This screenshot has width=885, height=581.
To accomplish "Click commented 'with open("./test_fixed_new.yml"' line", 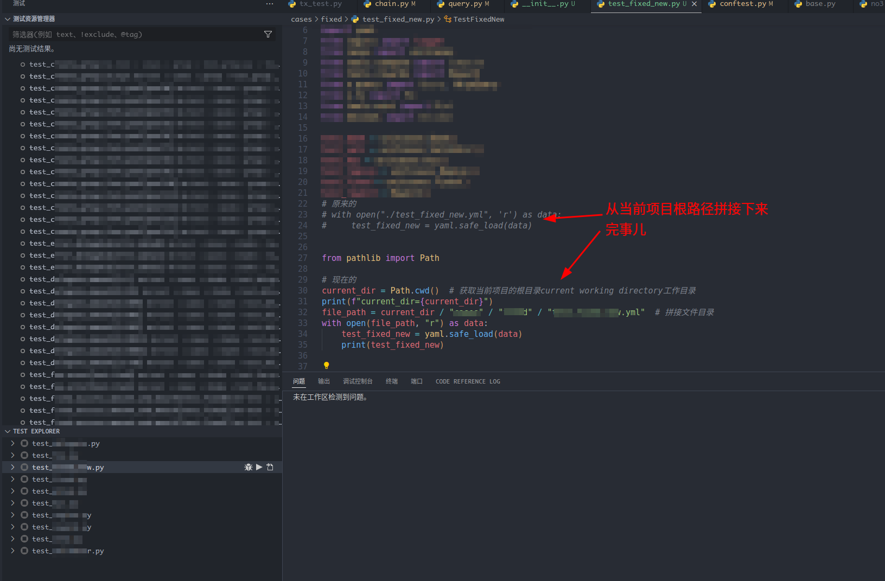I will coord(441,215).
